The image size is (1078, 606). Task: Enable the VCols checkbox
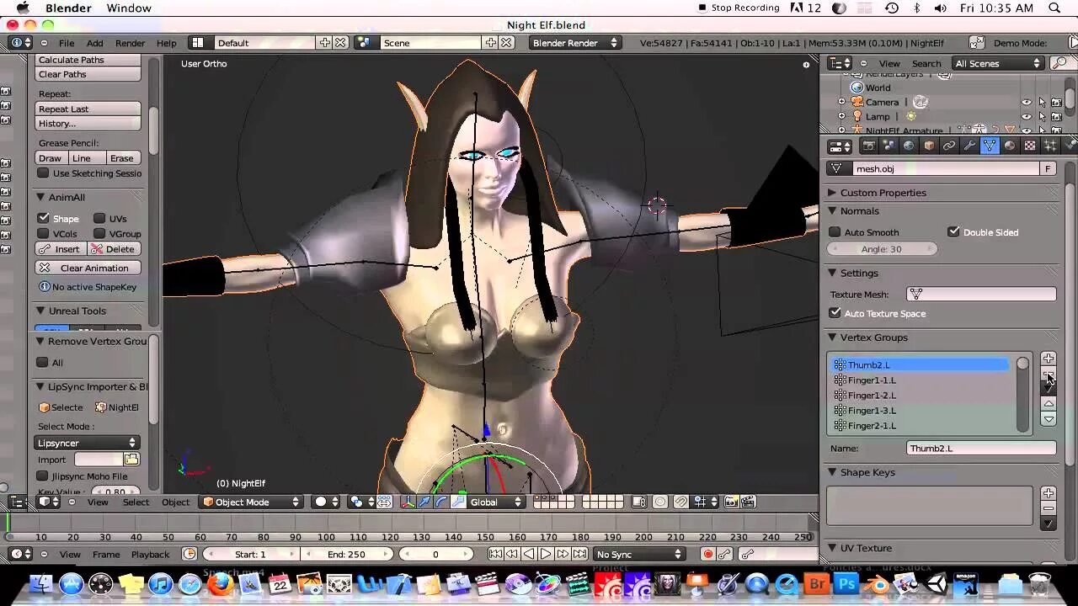point(44,233)
